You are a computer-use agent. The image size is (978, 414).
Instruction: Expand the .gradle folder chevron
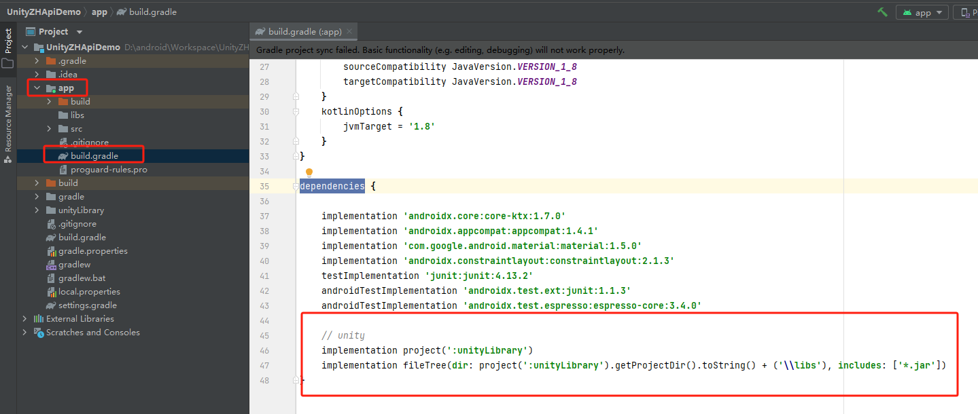[x=37, y=61]
